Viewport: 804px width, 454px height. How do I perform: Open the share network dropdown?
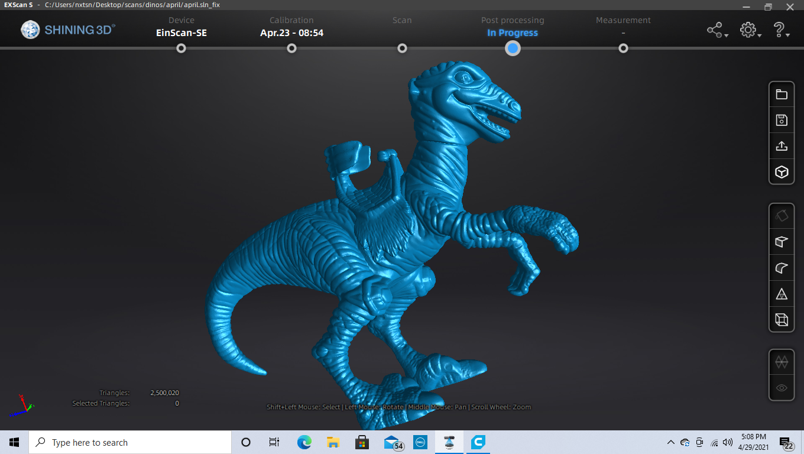point(717,30)
